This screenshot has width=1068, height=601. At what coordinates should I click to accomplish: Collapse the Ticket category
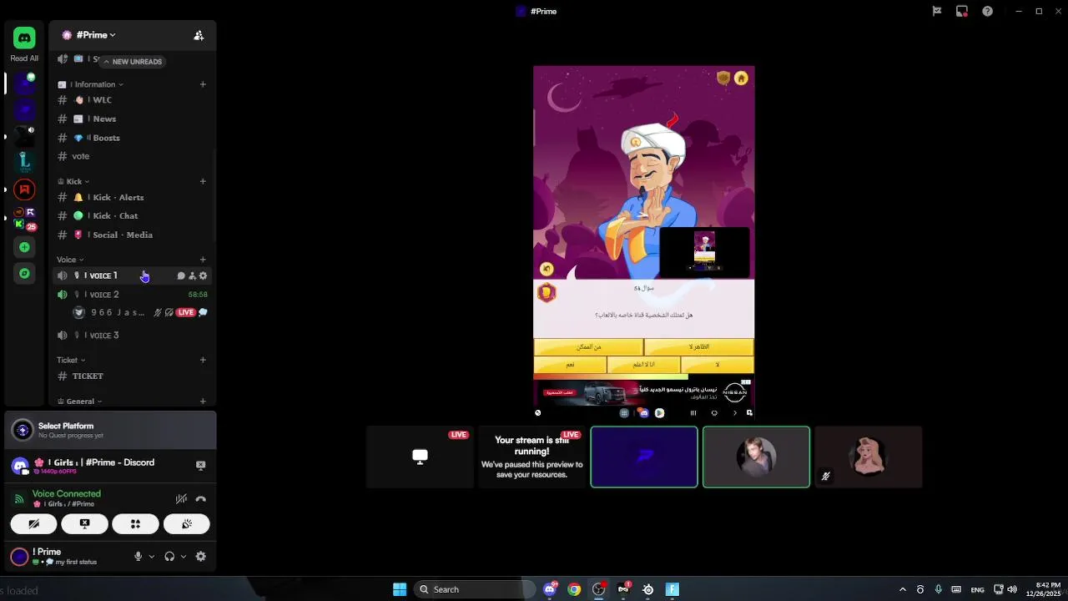pos(71,360)
